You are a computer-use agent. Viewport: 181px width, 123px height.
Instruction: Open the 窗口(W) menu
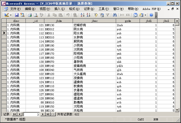click(x=118, y=9)
